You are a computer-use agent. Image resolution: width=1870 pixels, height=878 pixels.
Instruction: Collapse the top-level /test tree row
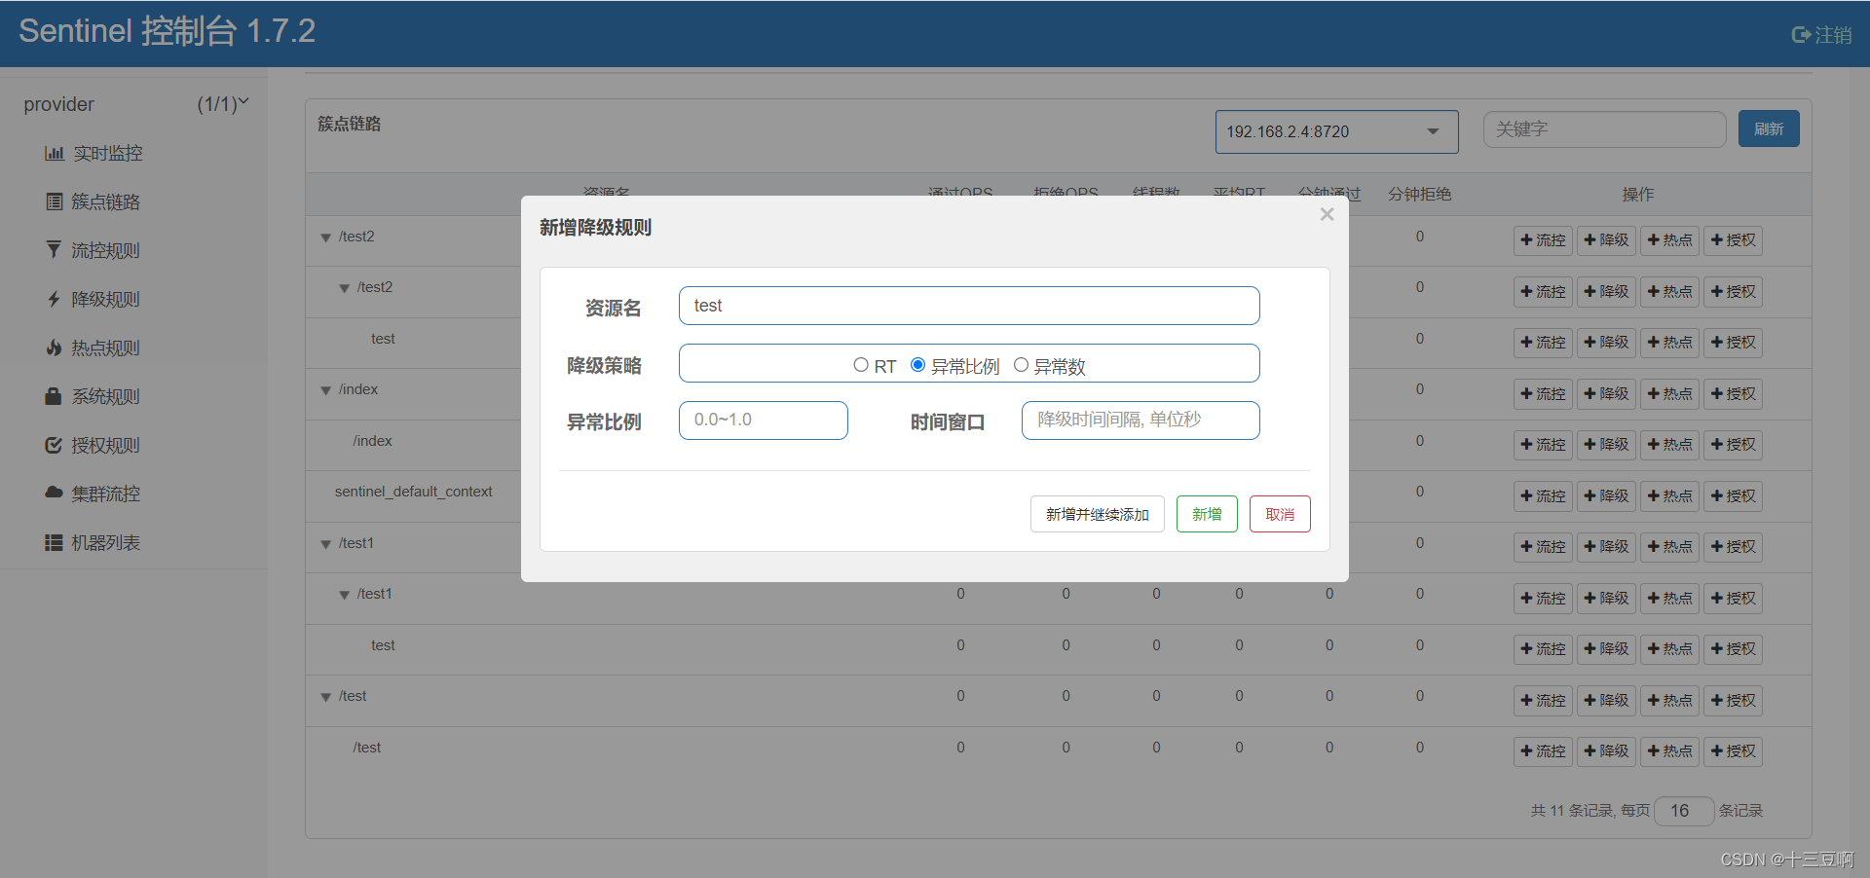(x=326, y=697)
